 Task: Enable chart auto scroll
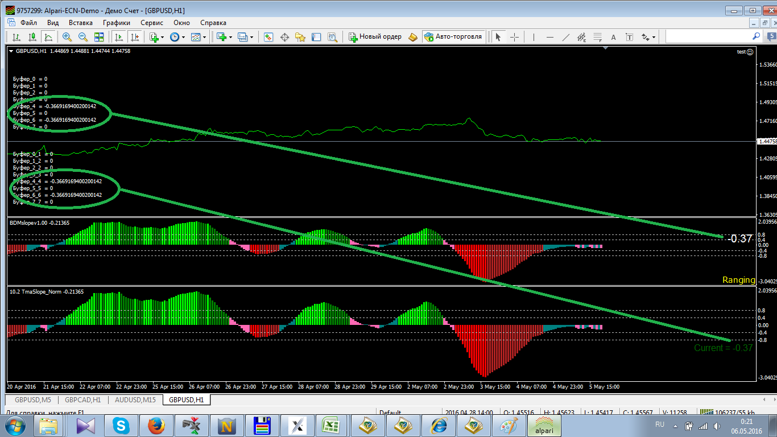point(119,37)
